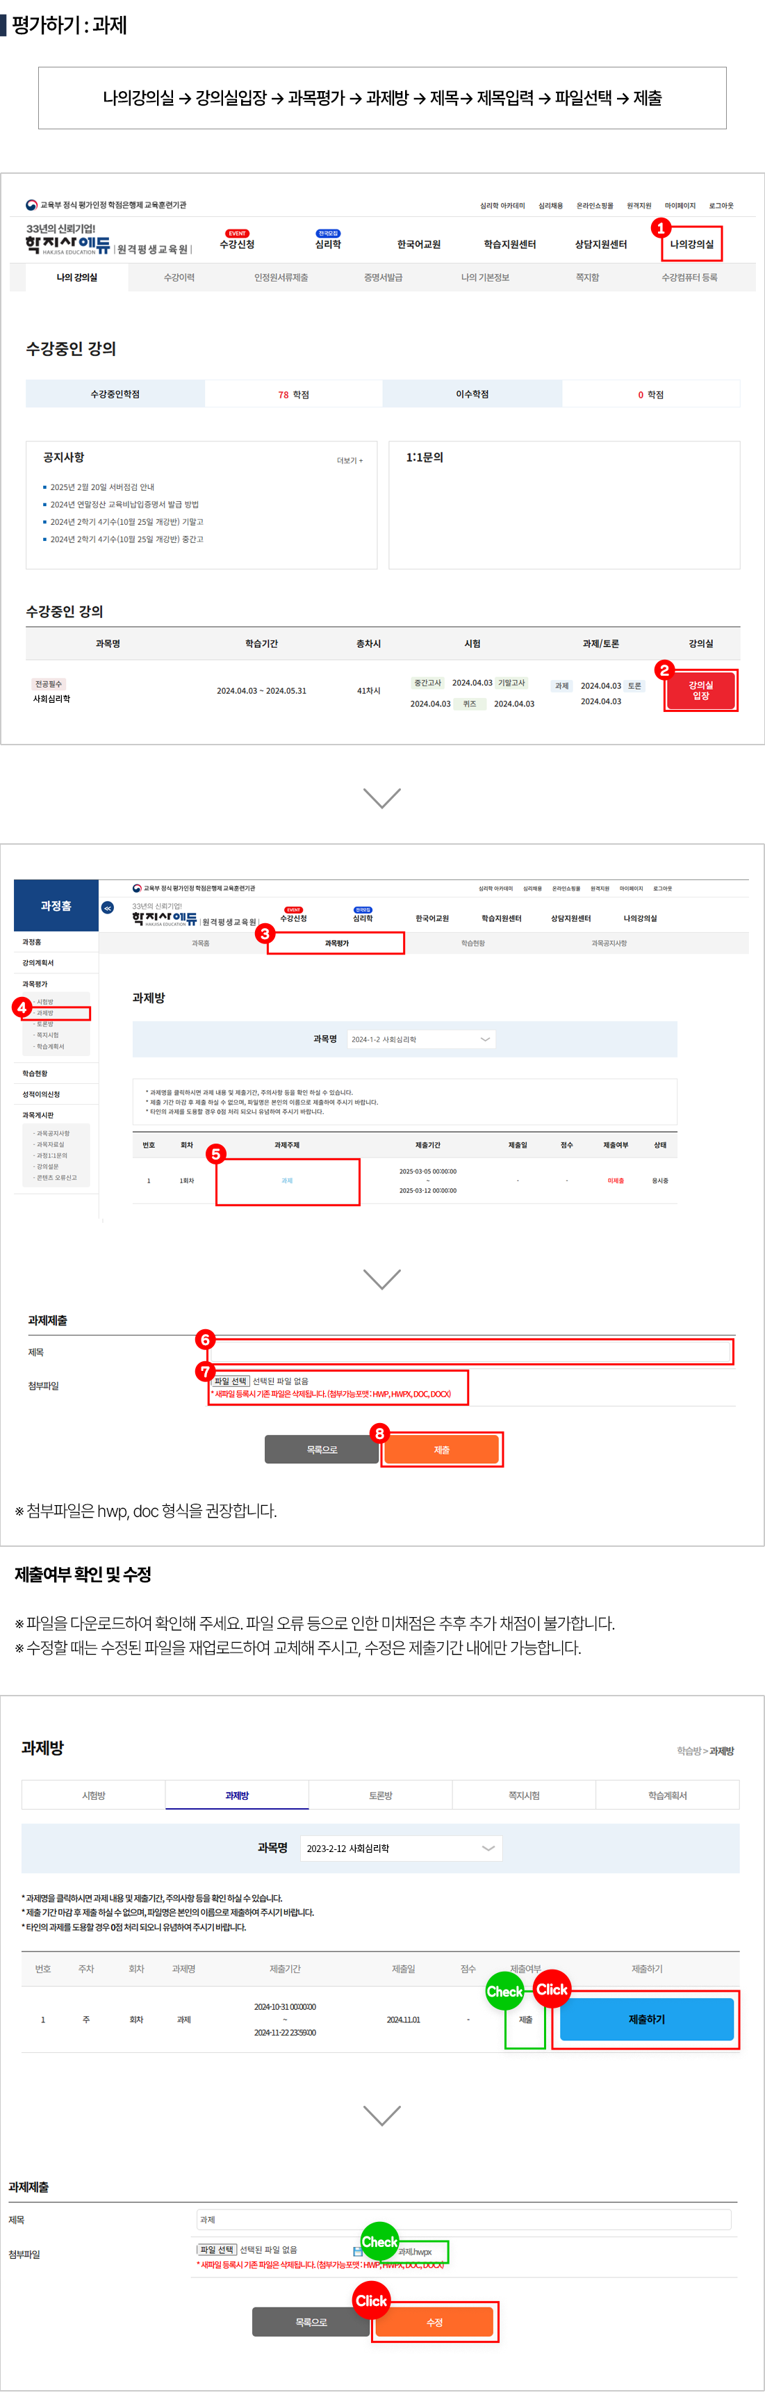The width and height of the screenshot is (765, 2395).
Task: Click the 마이페이지 link in the top utility bar
Action: pos(680,206)
